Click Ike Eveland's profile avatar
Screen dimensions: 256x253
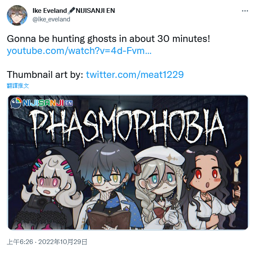pyautogui.click(x=17, y=15)
